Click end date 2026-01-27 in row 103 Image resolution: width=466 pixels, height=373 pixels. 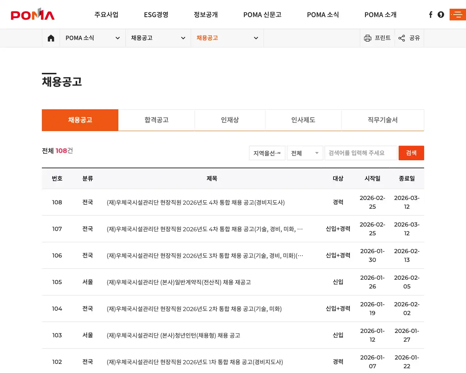[x=407, y=335]
